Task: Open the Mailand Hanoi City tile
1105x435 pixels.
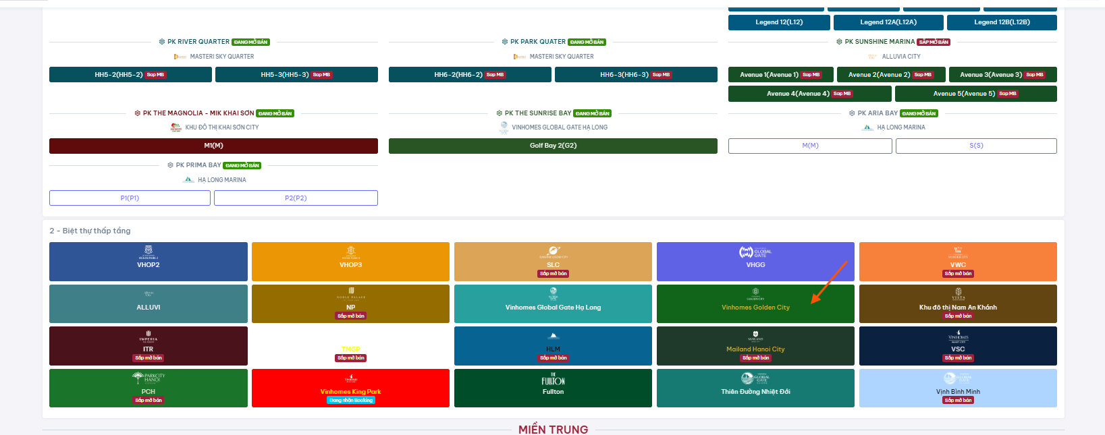Action: coord(755,346)
